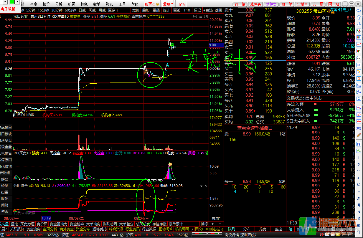Click the F5 icon in right sidebar

click(x=359, y=144)
